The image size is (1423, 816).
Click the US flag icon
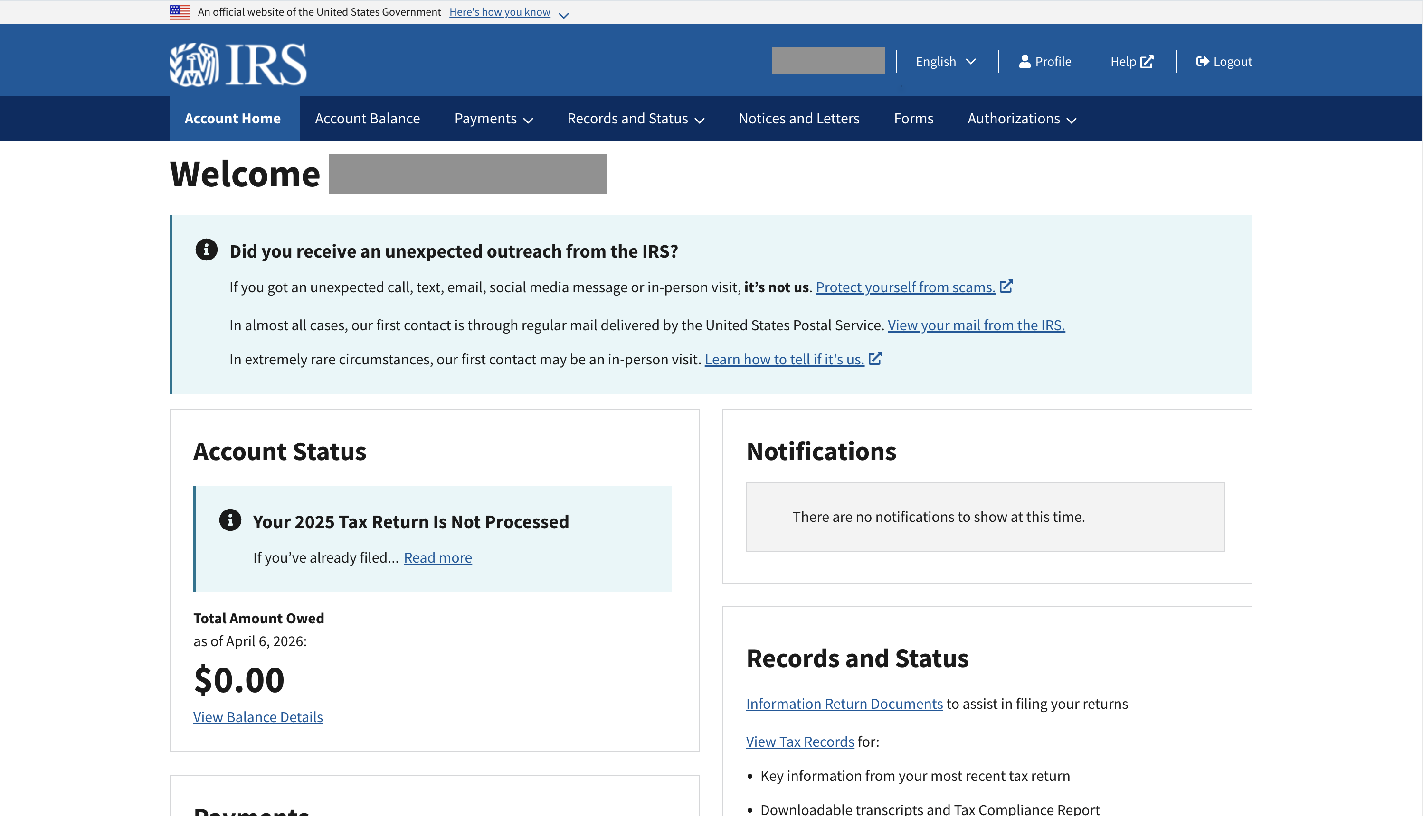point(180,12)
